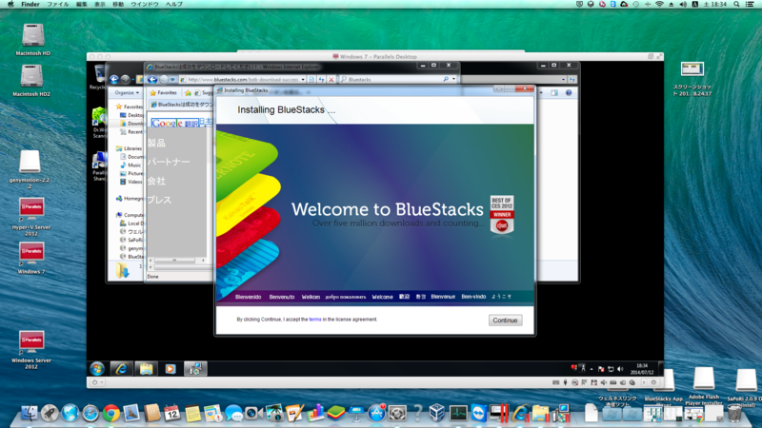Image resolution: width=762 pixels, height=428 pixels.
Task: Click the horizontal scrollbar in IE page
Action: [177, 261]
